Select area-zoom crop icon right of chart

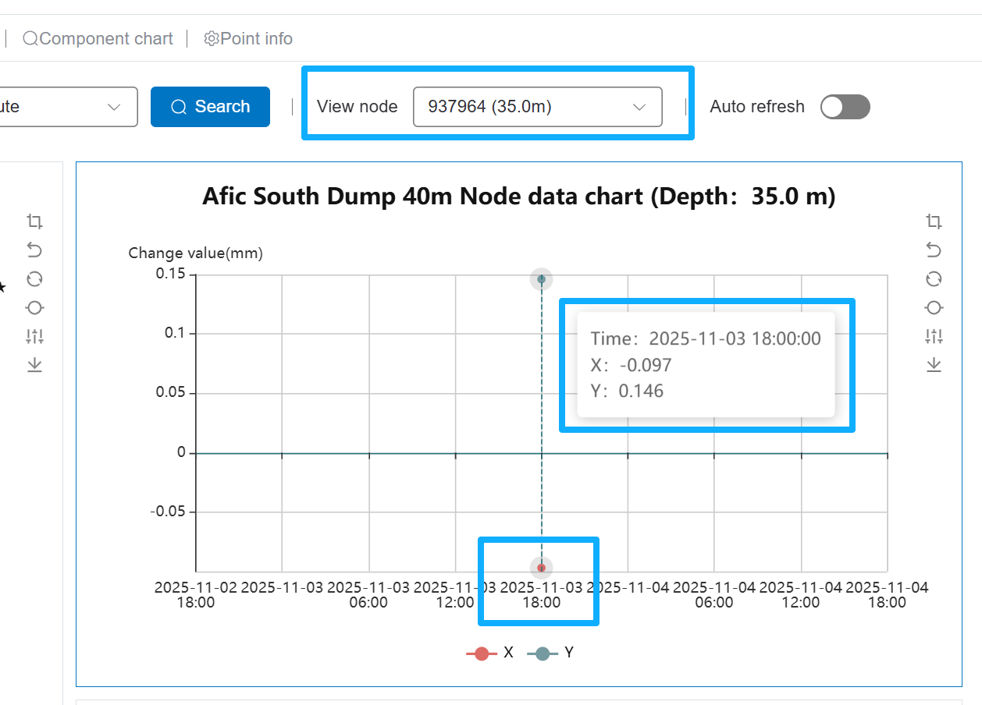[934, 221]
